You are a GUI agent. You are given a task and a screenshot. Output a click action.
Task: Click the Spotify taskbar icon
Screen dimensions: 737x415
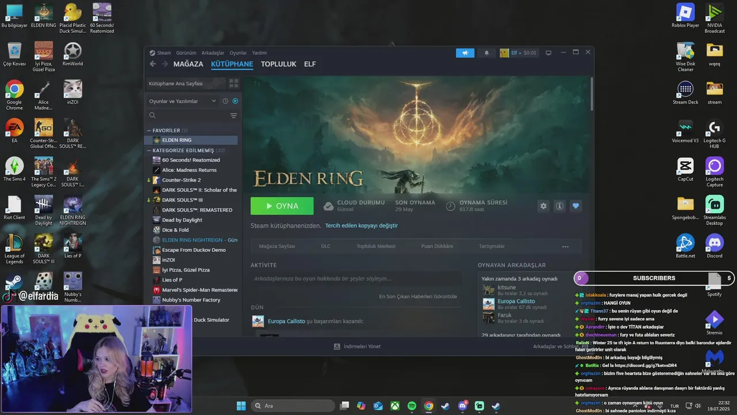[412, 406]
